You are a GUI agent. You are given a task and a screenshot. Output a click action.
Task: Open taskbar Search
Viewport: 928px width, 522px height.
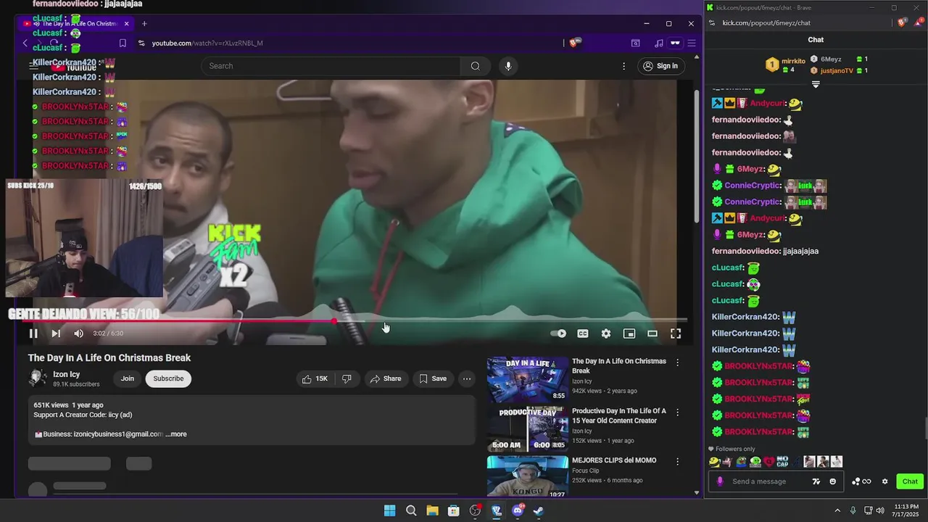point(411,510)
